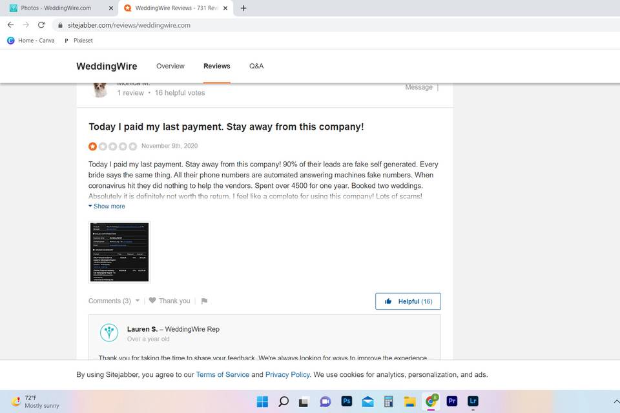
Task: Click the 16 helpful votes text
Action: click(x=180, y=93)
